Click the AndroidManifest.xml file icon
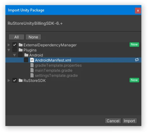This screenshot has width=148, height=133. tap(32, 60)
